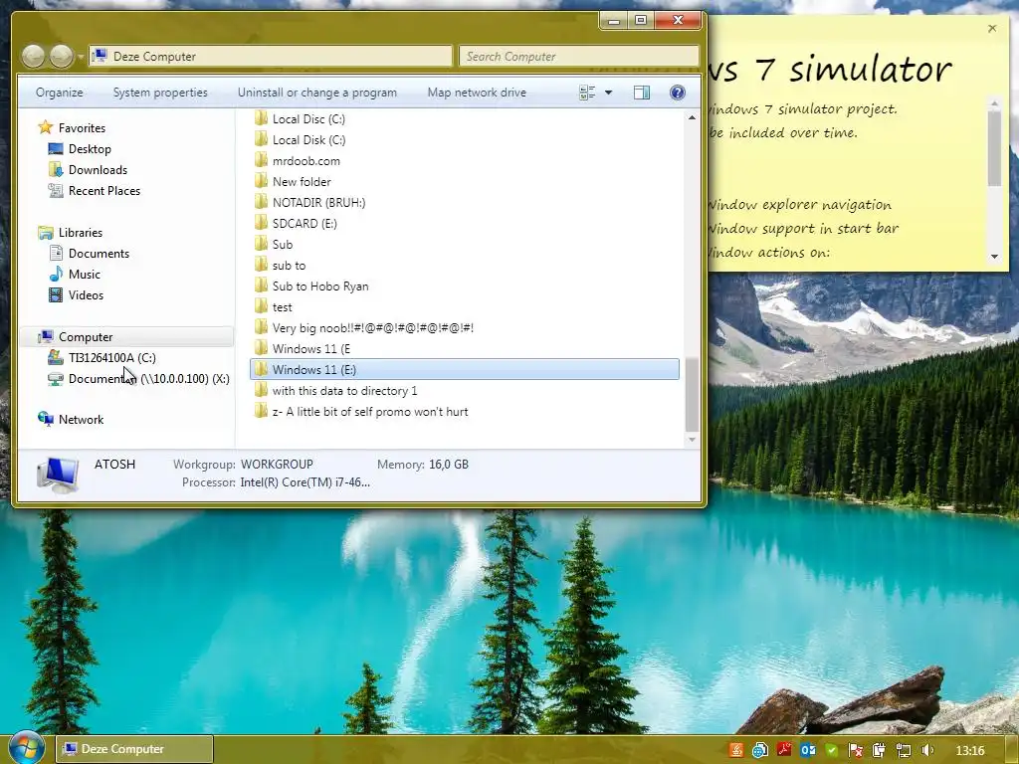
Task: Click the Deze Computer taskbar button
Action: (134, 749)
